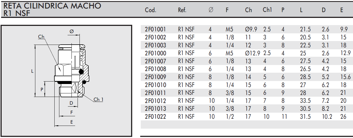Click the 10.2 value in the D column
Screen dimensions: 353x138
327,117
